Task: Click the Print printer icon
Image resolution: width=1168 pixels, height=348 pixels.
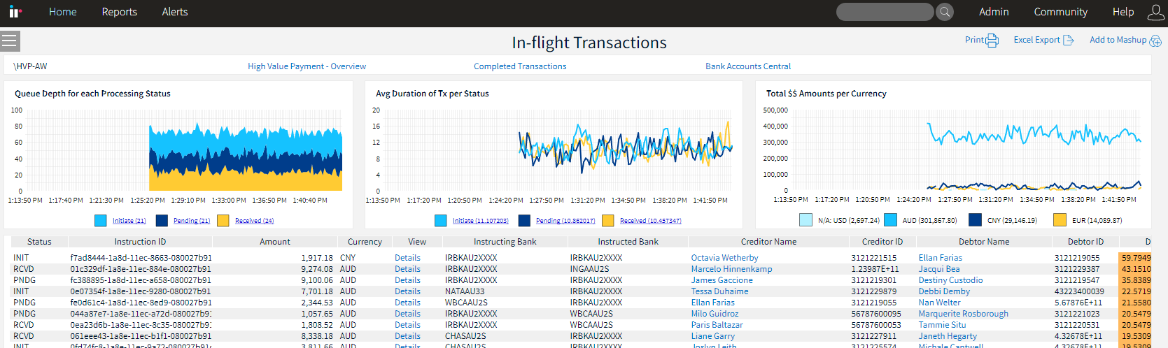Action: coord(992,41)
